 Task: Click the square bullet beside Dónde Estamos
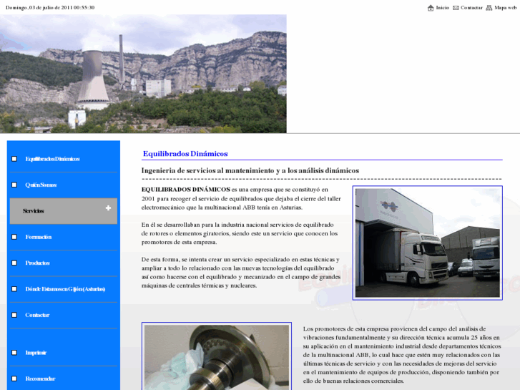(x=14, y=289)
